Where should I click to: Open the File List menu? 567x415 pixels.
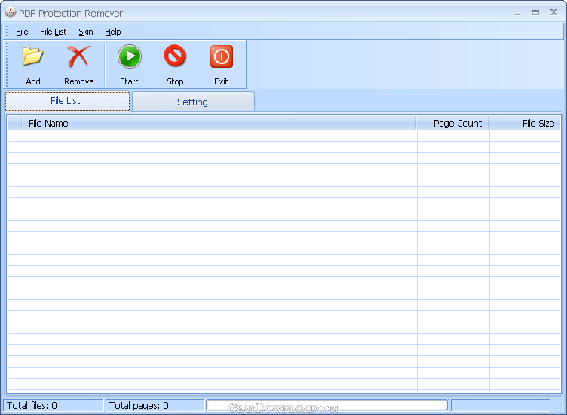[x=53, y=32]
